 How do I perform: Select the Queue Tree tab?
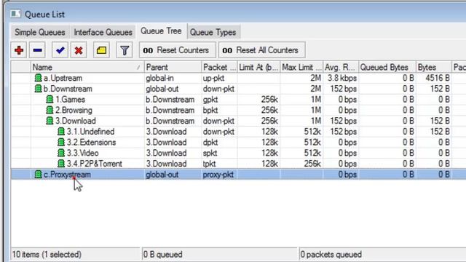point(161,31)
